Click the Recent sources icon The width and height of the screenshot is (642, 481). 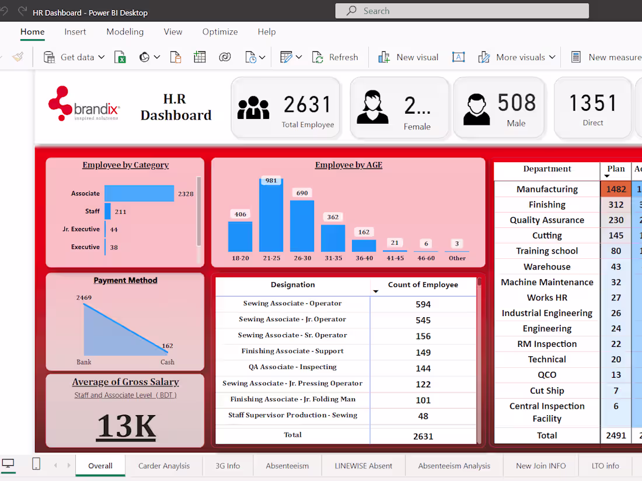point(251,57)
